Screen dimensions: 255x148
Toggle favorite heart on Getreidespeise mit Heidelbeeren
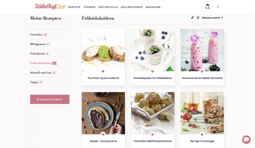click(152, 71)
